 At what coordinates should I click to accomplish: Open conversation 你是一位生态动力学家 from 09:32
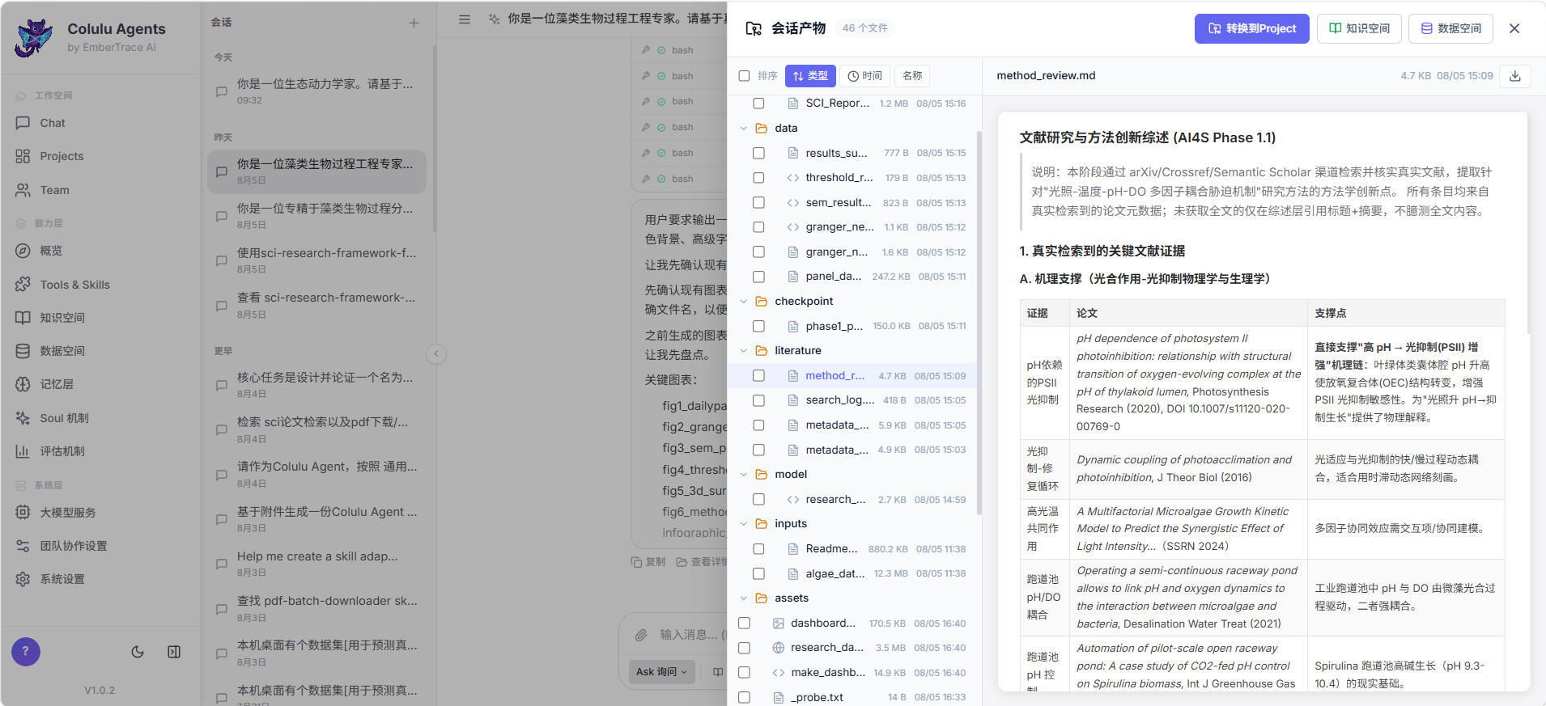click(316, 91)
